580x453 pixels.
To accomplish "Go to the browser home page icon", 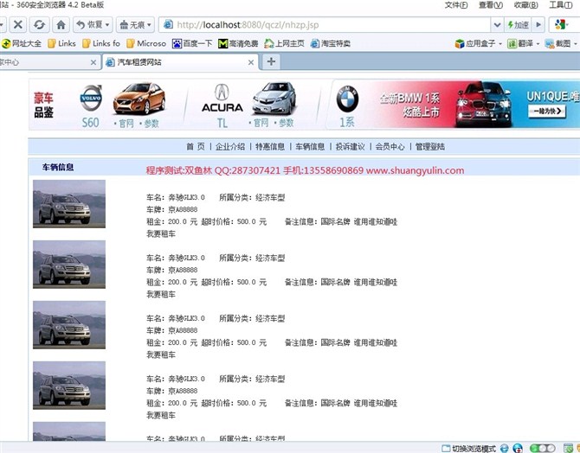I will pyautogui.click(x=61, y=25).
